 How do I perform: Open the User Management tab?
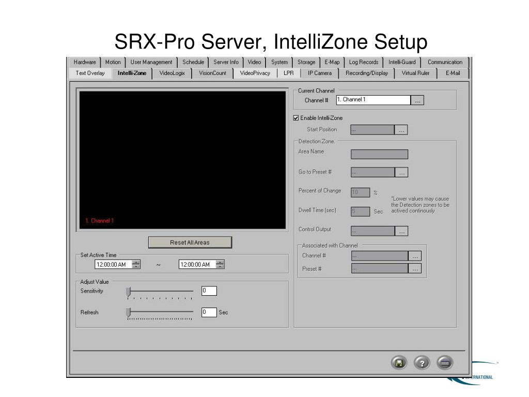(151, 62)
